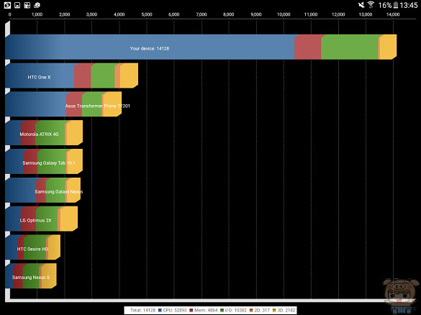
Task: Click the green I/O segment of Your device bar
Action: pyautogui.click(x=350, y=47)
